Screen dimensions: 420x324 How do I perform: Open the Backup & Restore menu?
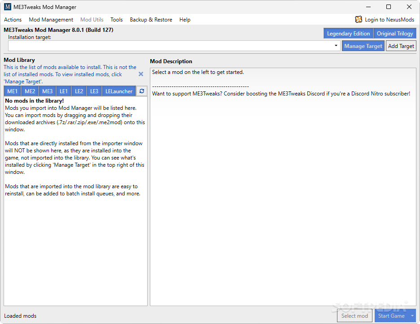pyautogui.click(x=151, y=20)
